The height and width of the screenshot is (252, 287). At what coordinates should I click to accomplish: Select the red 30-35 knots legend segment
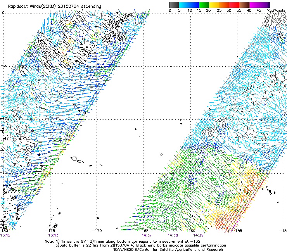[x=234, y=5]
